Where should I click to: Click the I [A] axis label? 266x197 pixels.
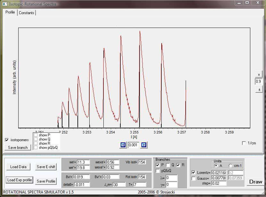[x=134, y=137]
